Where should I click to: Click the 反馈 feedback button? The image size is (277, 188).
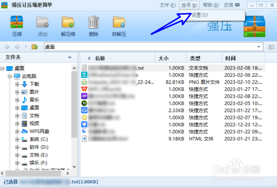tap(232, 5)
